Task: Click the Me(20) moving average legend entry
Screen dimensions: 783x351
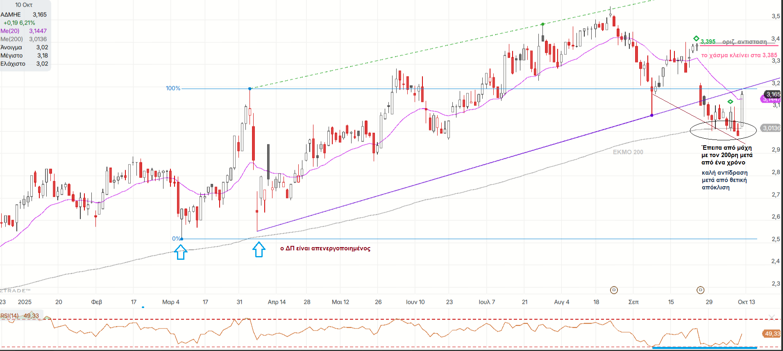Action: [10, 31]
